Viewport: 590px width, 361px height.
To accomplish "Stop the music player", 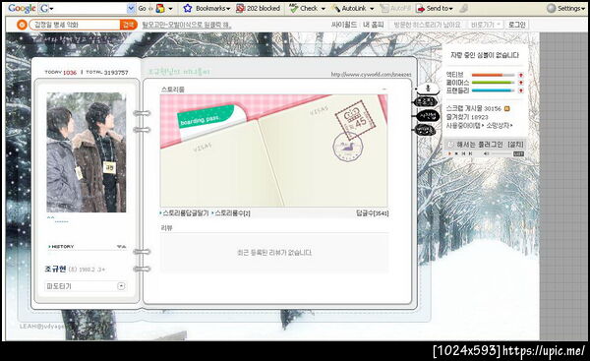I will pyautogui.click(x=456, y=153).
